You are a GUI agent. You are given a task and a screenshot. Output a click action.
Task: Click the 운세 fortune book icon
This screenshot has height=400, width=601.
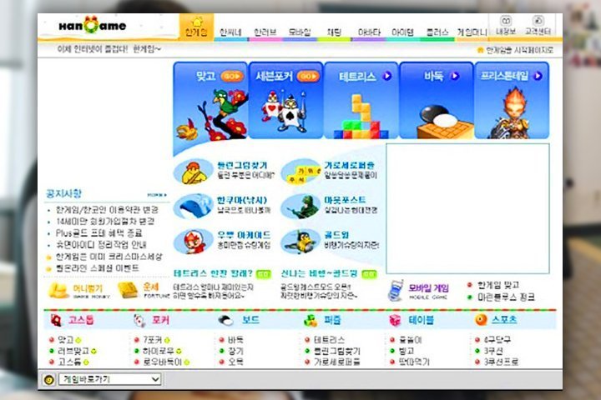(128, 290)
